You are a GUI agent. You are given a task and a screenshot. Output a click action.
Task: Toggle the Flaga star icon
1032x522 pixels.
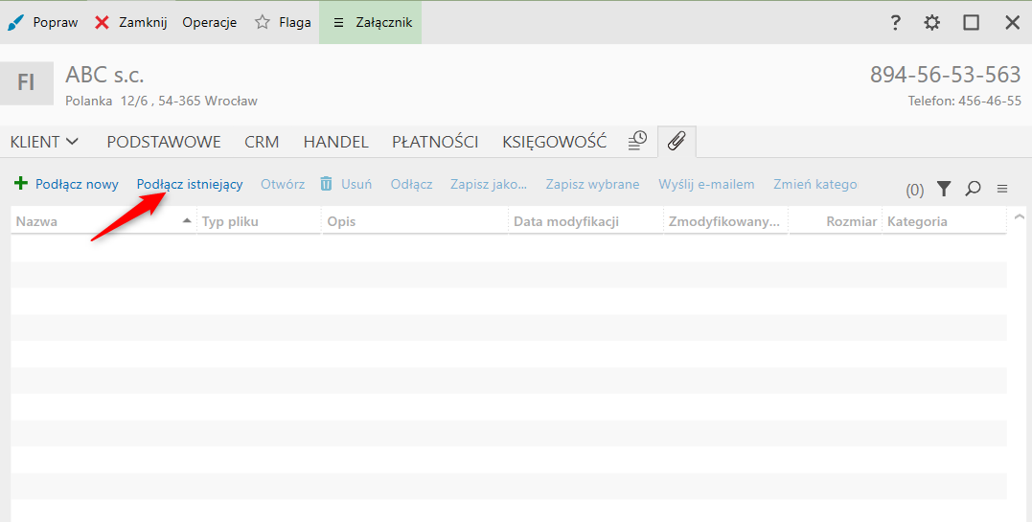(x=263, y=22)
